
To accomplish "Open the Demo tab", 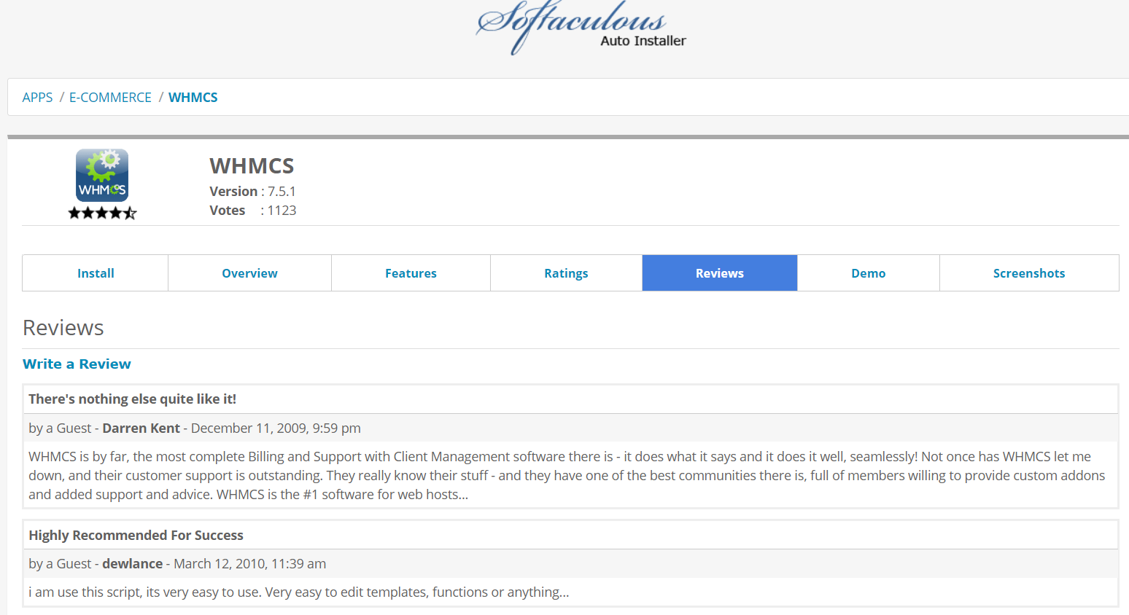I will pos(869,273).
